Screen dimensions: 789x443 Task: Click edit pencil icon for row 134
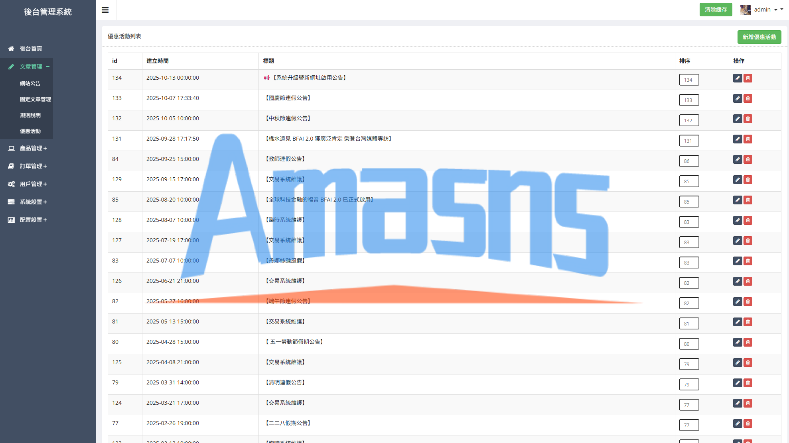(738, 78)
